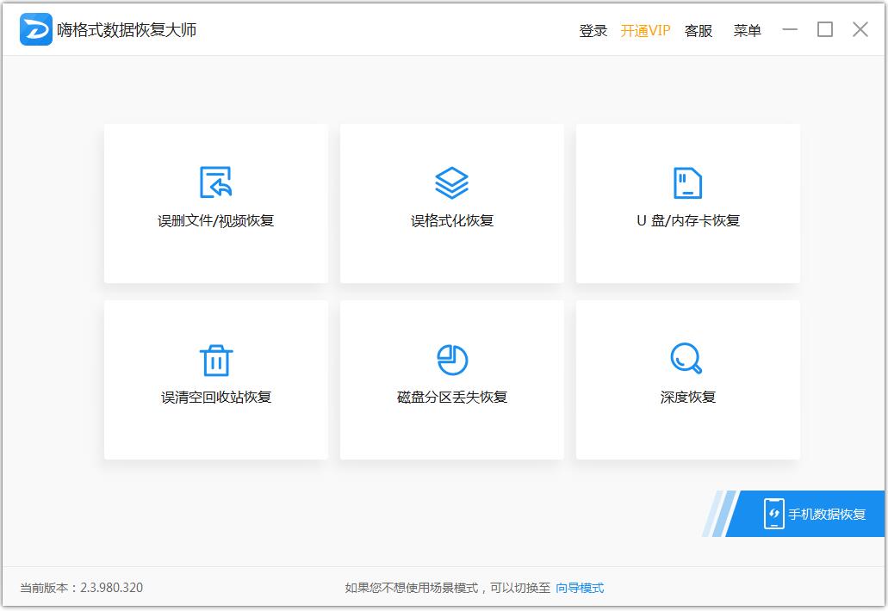Click 开通VIP to upgrade membership
Image resolution: width=888 pixels, height=611 pixels.
coord(647,30)
